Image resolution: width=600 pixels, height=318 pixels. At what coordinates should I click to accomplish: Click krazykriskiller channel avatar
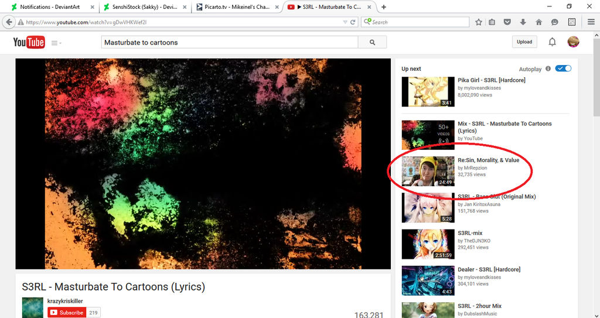point(33,307)
